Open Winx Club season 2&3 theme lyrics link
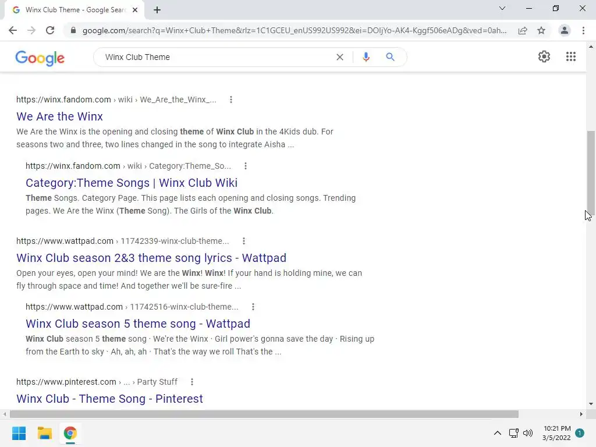Image resolution: width=596 pixels, height=447 pixels. (x=151, y=258)
